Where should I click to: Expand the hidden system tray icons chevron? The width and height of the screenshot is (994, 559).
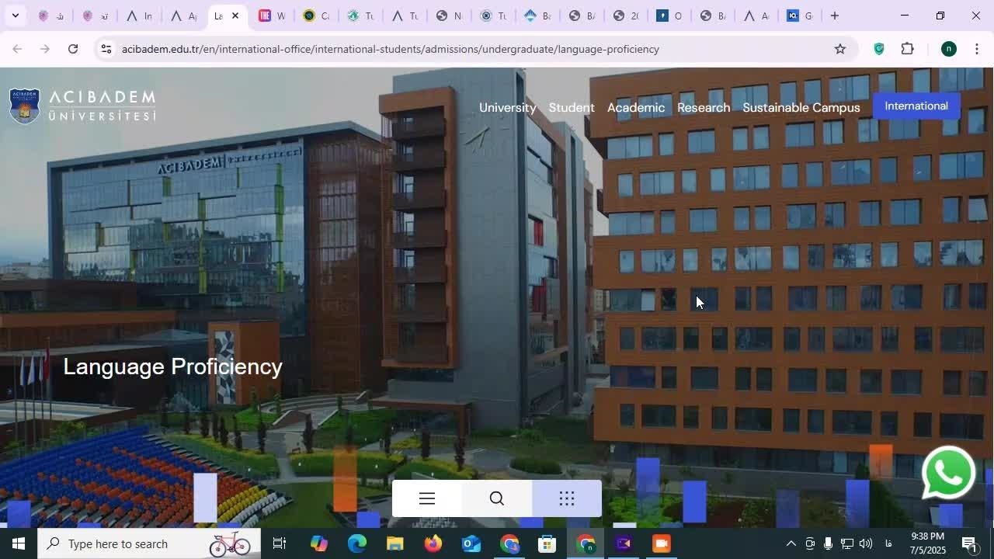point(791,543)
